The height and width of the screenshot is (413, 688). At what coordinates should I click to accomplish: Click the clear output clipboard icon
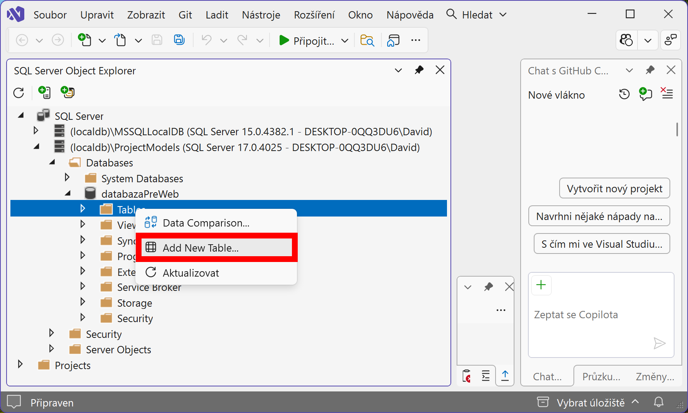coord(467,376)
